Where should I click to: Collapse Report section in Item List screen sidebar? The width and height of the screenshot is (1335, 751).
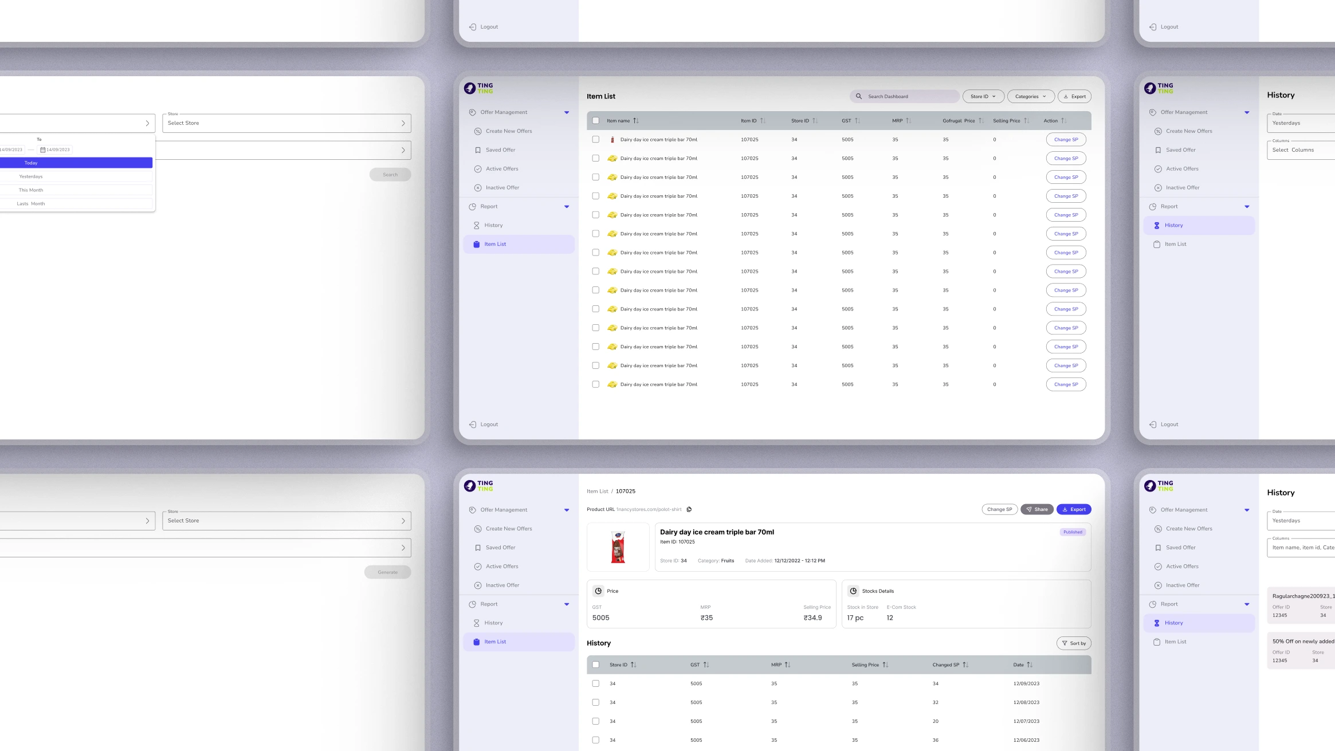pos(567,207)
